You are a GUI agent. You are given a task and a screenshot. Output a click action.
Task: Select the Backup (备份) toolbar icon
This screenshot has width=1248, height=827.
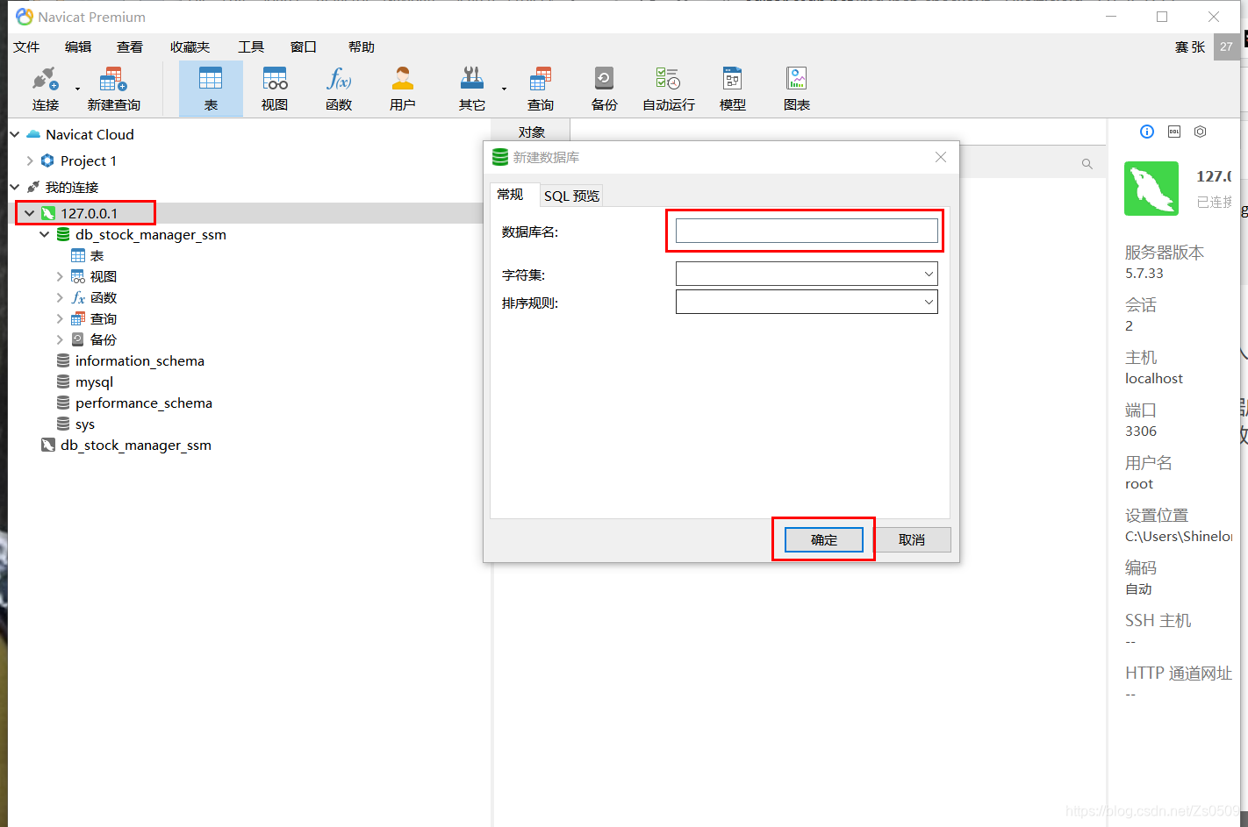tap(604, 89)
